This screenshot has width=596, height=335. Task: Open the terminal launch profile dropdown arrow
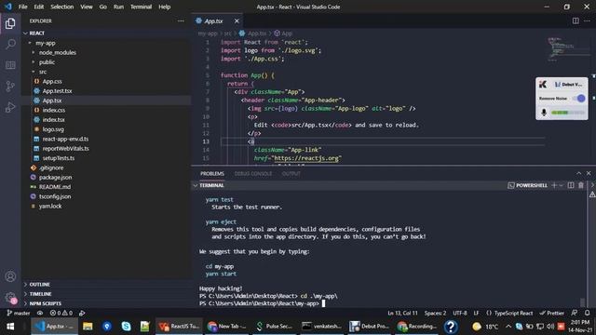click(561, 185)
